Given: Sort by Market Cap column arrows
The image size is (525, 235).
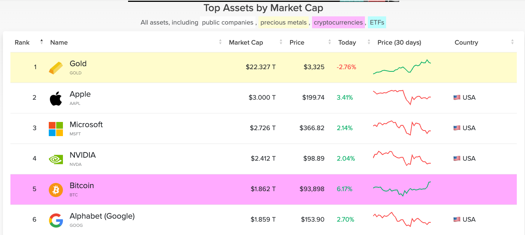Looking at the screenshot, I should click(x=281, y=42).
